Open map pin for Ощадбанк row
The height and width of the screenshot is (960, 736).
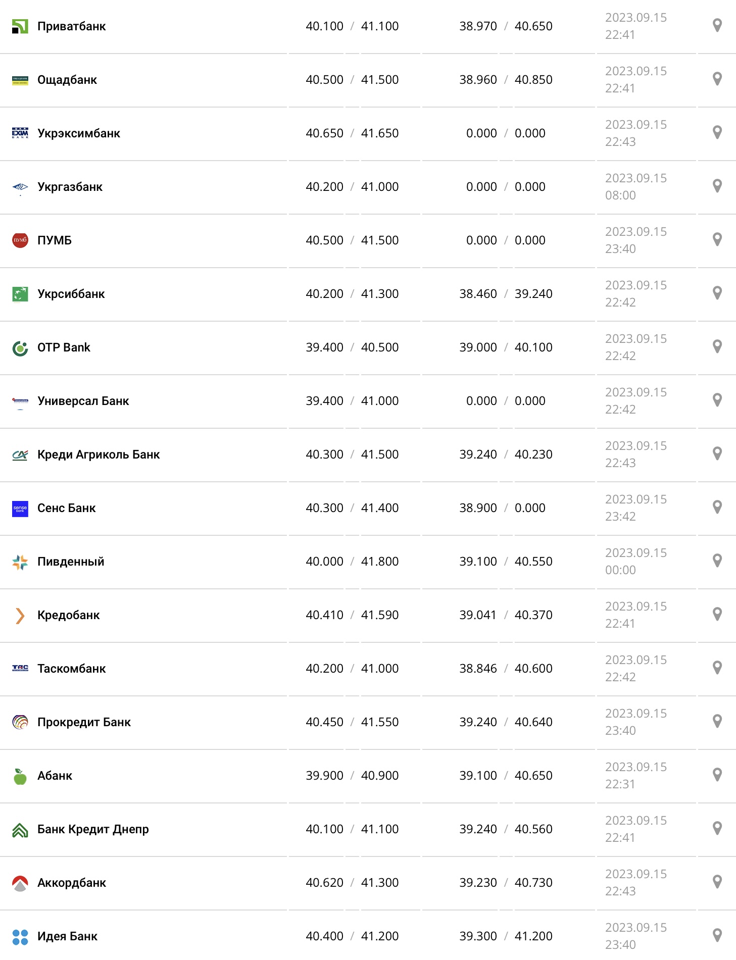[717, 79]
